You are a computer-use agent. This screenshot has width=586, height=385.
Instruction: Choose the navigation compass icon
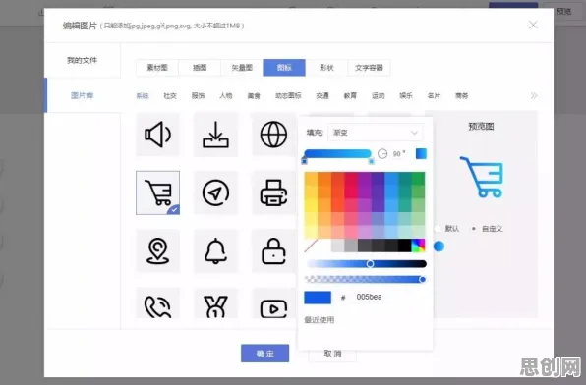(215, 192)
